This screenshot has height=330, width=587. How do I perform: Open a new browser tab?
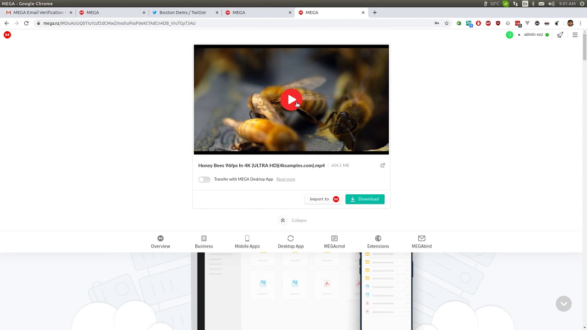pos(375,12)
